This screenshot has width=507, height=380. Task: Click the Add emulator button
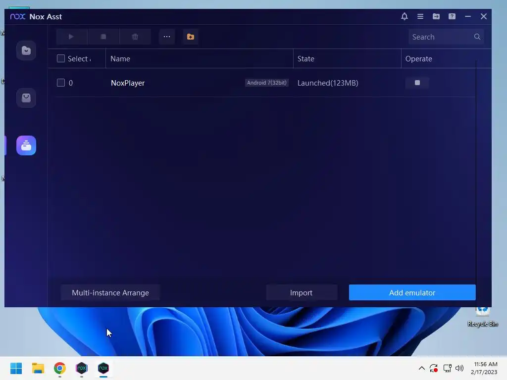[x=412, y=293]
